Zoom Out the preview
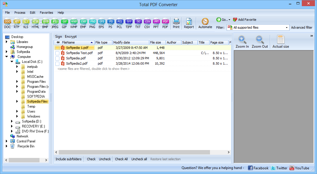The image size is (317, 174). [260, 42]
